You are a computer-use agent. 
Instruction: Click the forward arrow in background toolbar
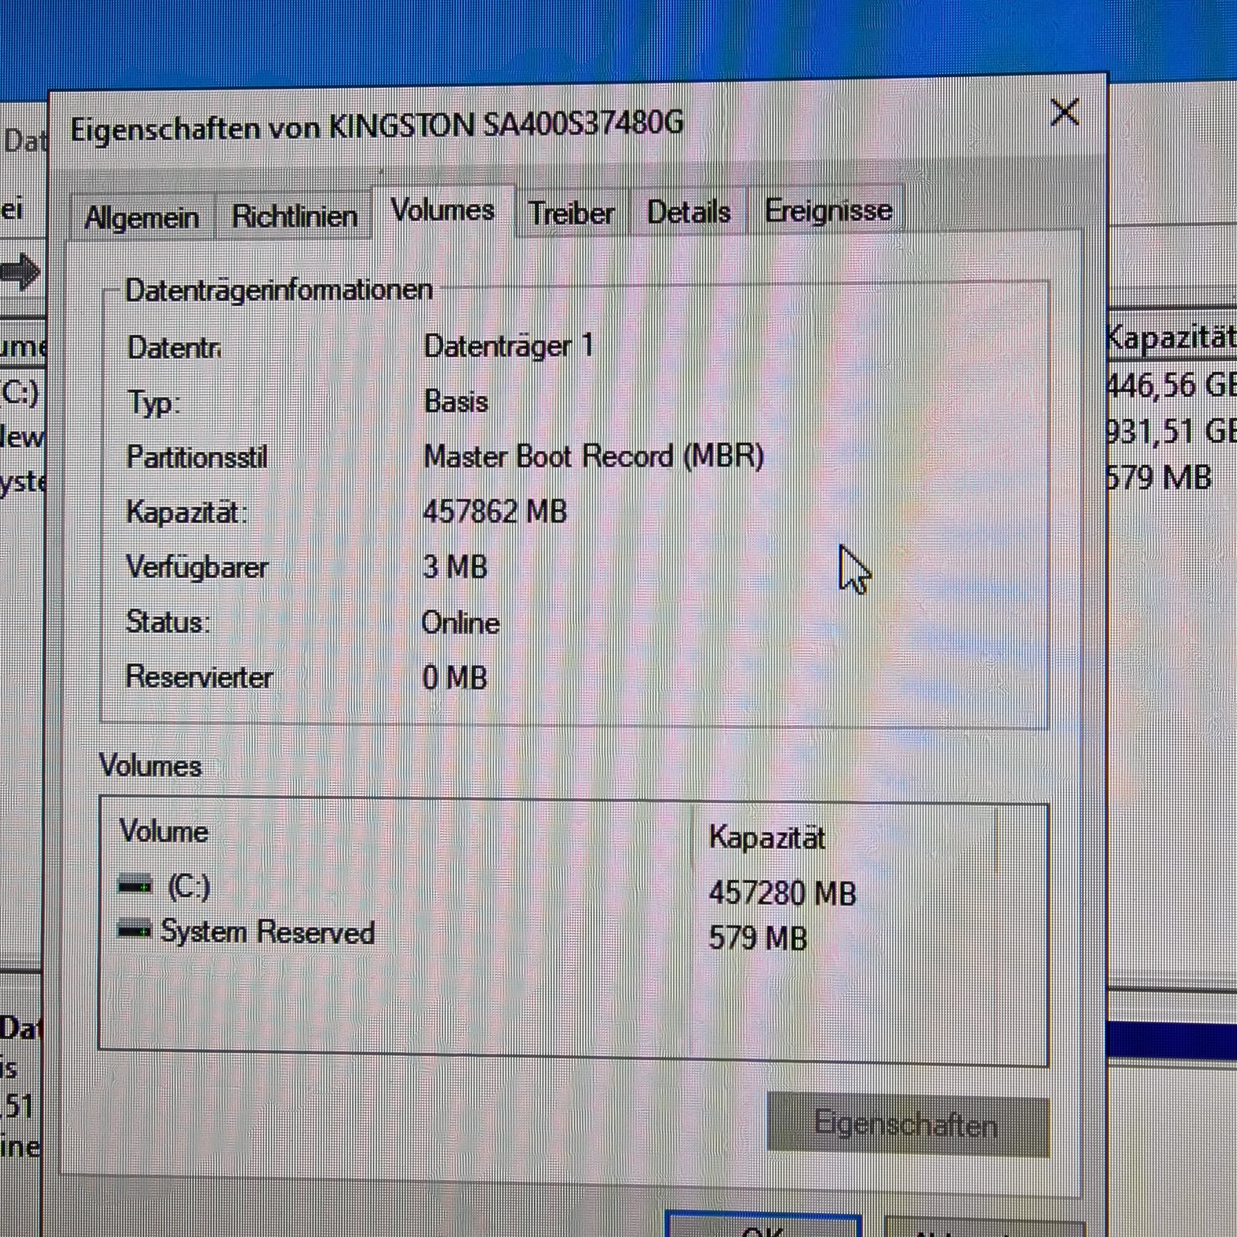[21, 272]
